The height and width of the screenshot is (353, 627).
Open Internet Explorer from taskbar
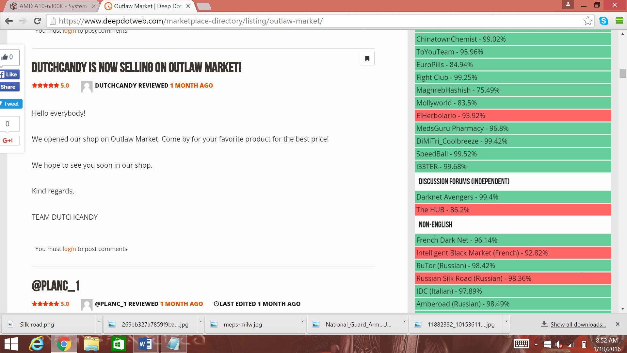pos(37,344)
